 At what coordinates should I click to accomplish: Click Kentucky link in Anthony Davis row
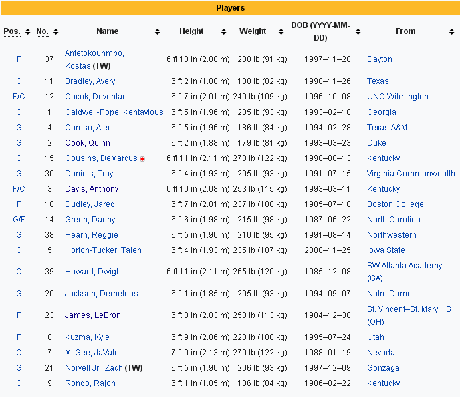[x=383, y=189]
